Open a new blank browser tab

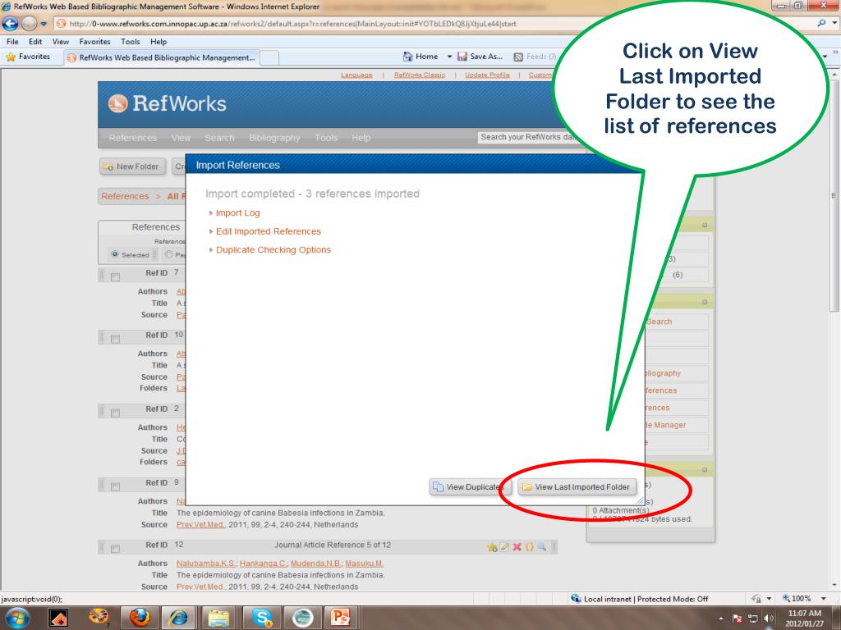tap(269, 57)
